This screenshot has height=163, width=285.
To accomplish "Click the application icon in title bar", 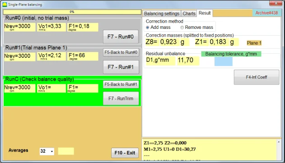I will pos(5,5).
